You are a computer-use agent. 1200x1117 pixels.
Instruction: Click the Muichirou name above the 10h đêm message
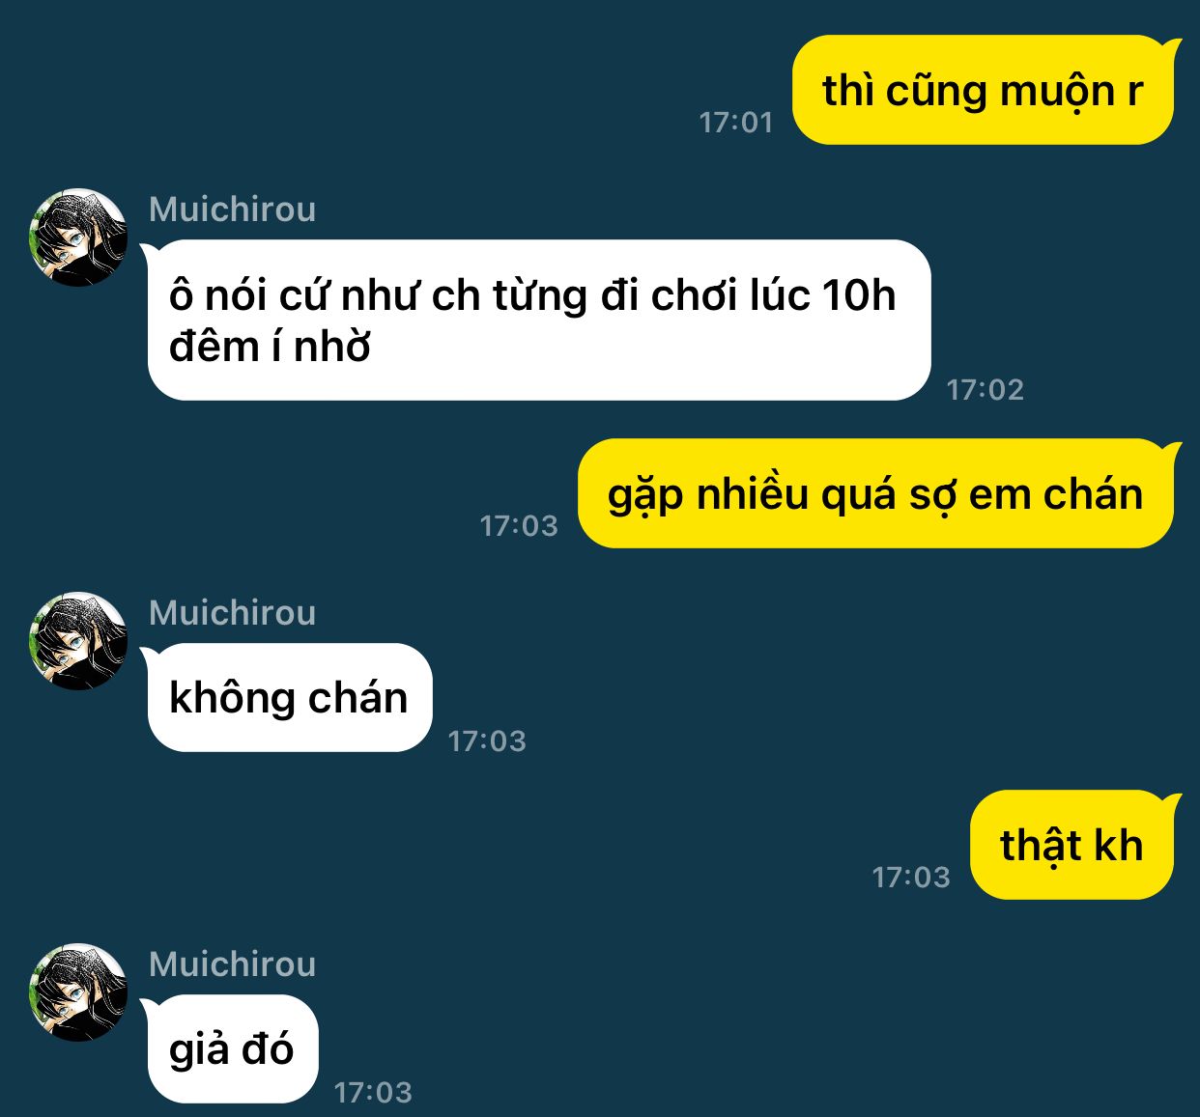pos(233,209)
